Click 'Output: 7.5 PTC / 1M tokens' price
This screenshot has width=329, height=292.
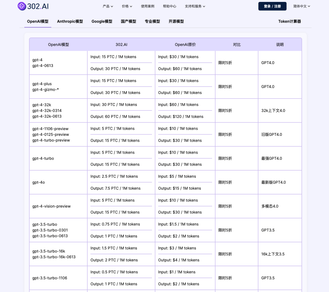(x=115, y=188)
